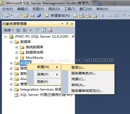This screenshot has height=114, width=130.
Task: Click the Stop square icon
Action: tap(31, 30)
